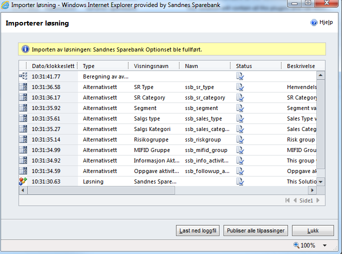Click the solution icon on Løsning row
Image resolution: width=342 pixels, height=254 pixels.
click(x=23, y=181)
